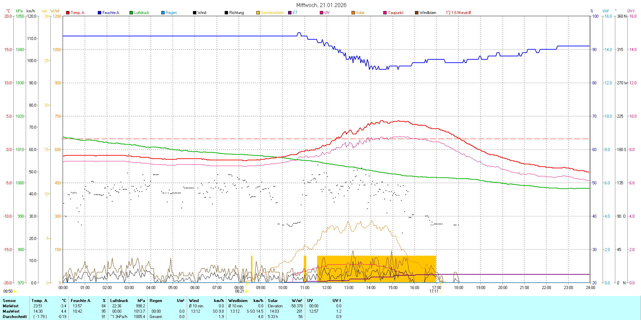
Task: Click the blue Feuchte A. legend square
Action: (x=99, y=13)
